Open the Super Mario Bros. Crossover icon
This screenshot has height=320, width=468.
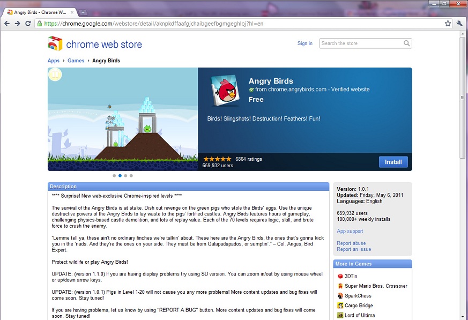340,286
